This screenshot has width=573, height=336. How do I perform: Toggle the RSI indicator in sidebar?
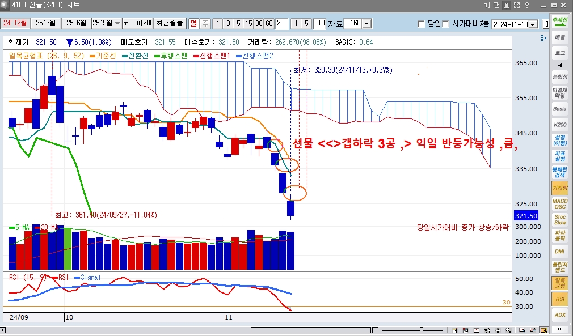pos(560,299)
